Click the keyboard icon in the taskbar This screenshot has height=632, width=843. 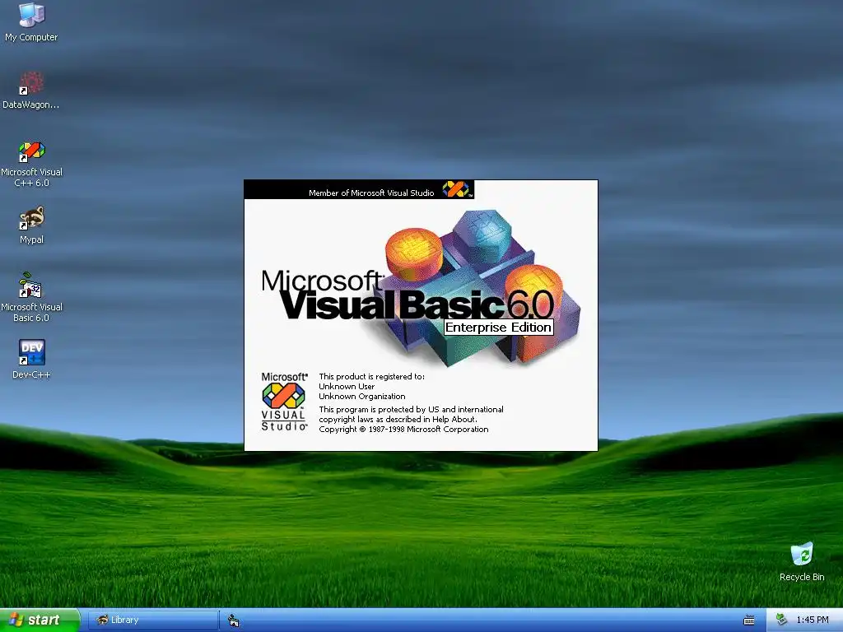(748, 620)
